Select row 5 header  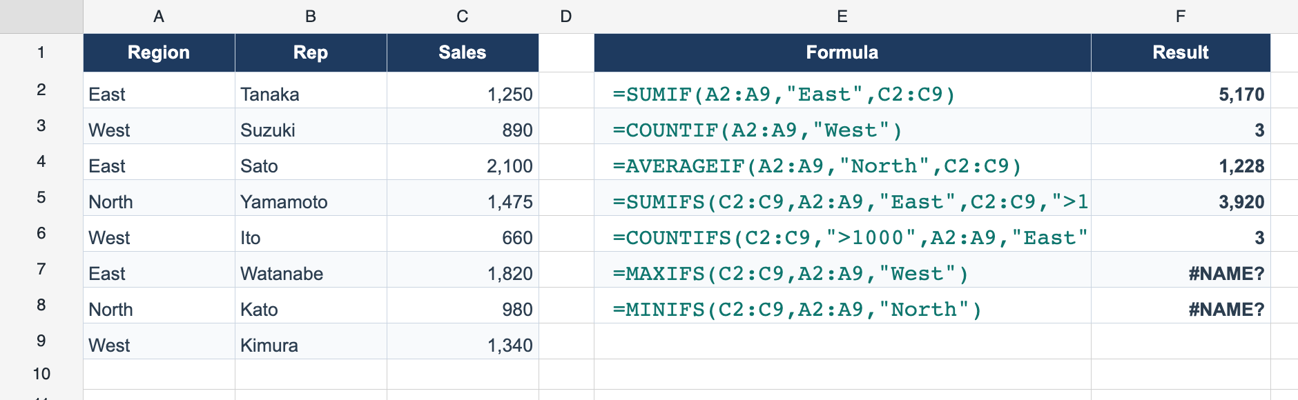[x=41, y=197]
